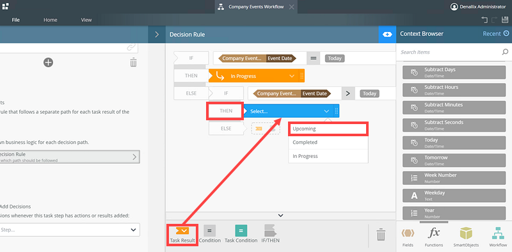Select Subtract Minutes function

coord(454,107)
